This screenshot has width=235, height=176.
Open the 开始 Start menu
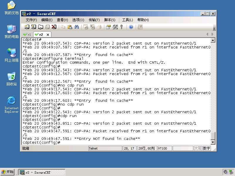click(8, 172)
